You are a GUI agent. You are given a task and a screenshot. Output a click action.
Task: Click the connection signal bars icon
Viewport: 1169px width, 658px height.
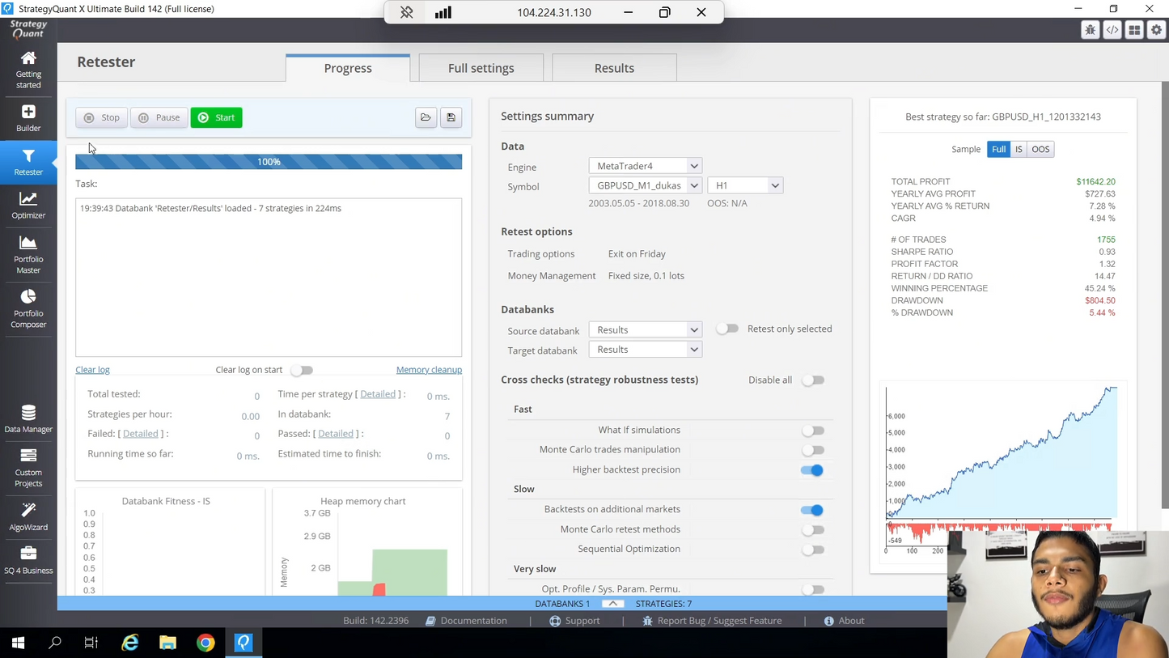[x=443, y=12]
